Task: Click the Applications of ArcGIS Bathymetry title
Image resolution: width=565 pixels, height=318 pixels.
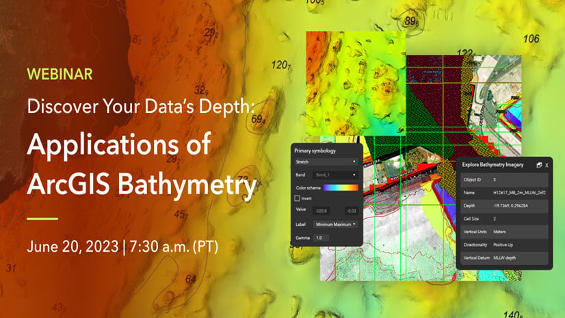Action: [x=141, y=164]
